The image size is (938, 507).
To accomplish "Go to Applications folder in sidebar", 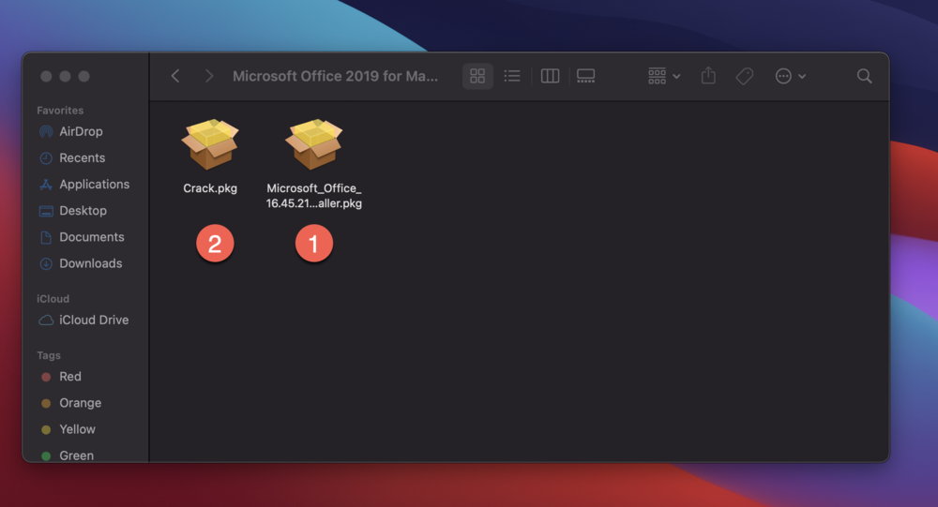I will coord(94,185).
